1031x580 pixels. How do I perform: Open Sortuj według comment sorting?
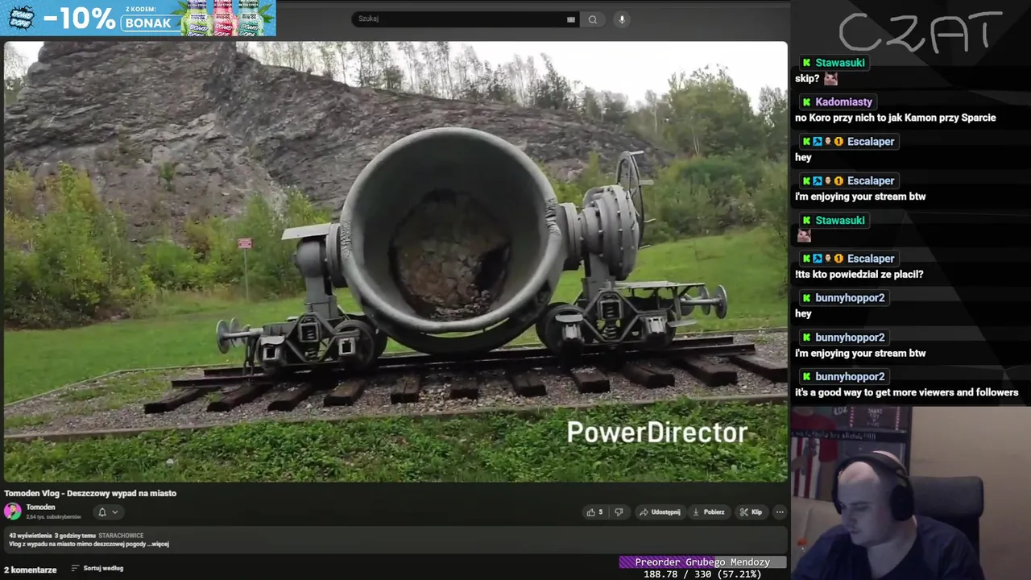click(97, 569)
